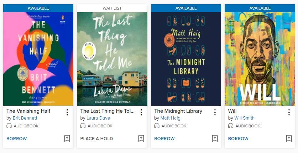
Task: Open author link Laura Dave
Action: click(x=98, y=118)
